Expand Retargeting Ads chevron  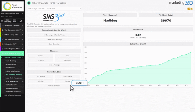tap(23, 44)
